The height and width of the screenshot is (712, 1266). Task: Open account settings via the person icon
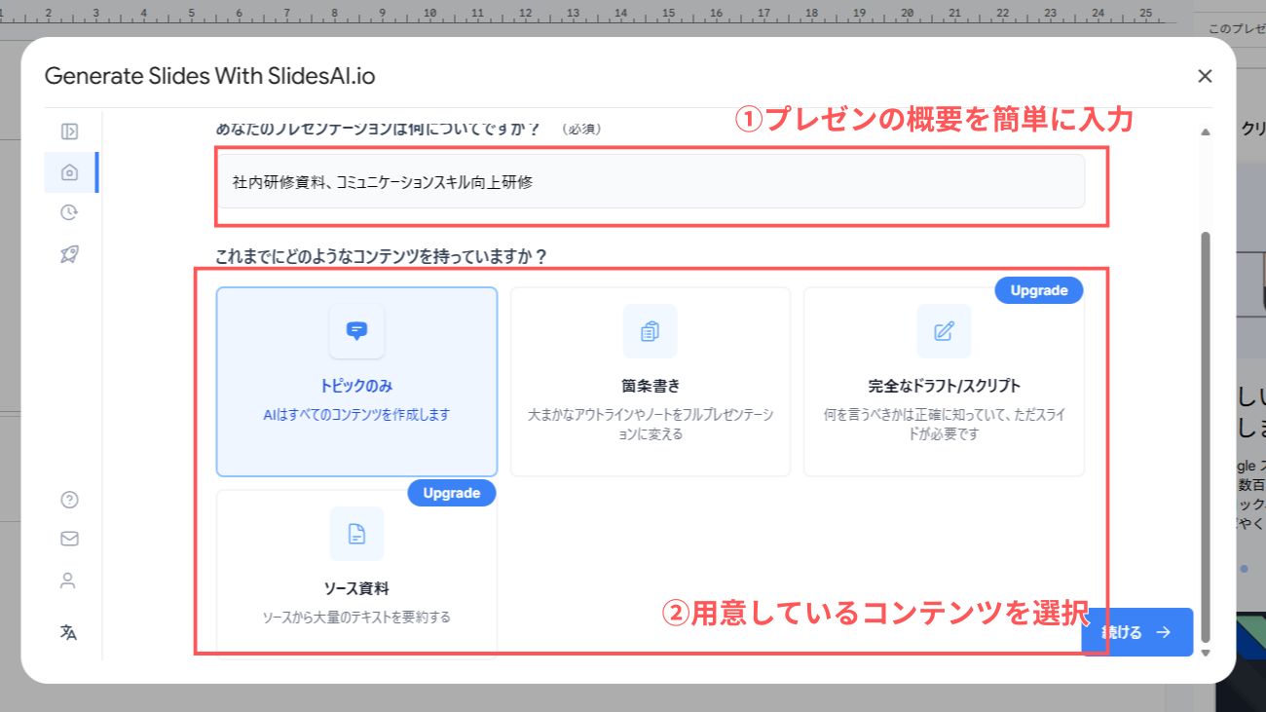67,581
